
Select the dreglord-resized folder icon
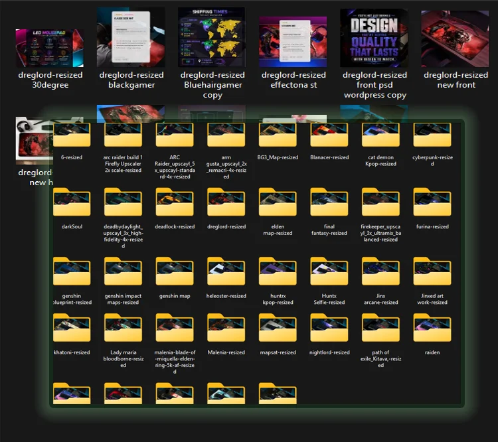tap(226, 202)
